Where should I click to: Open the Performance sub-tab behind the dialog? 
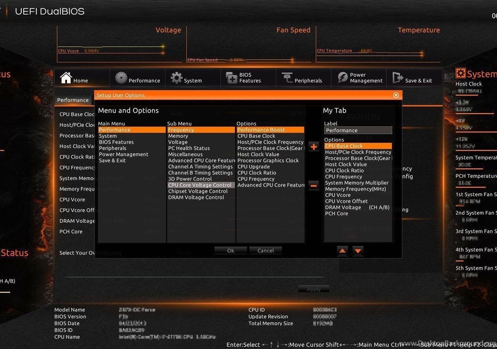tap(73, 100)
